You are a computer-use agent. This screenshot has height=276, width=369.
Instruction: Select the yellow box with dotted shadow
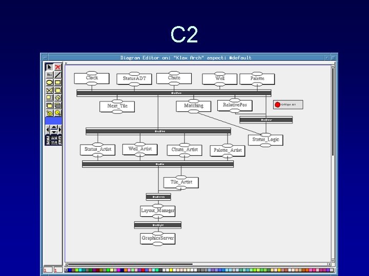(x=49, y=98)
